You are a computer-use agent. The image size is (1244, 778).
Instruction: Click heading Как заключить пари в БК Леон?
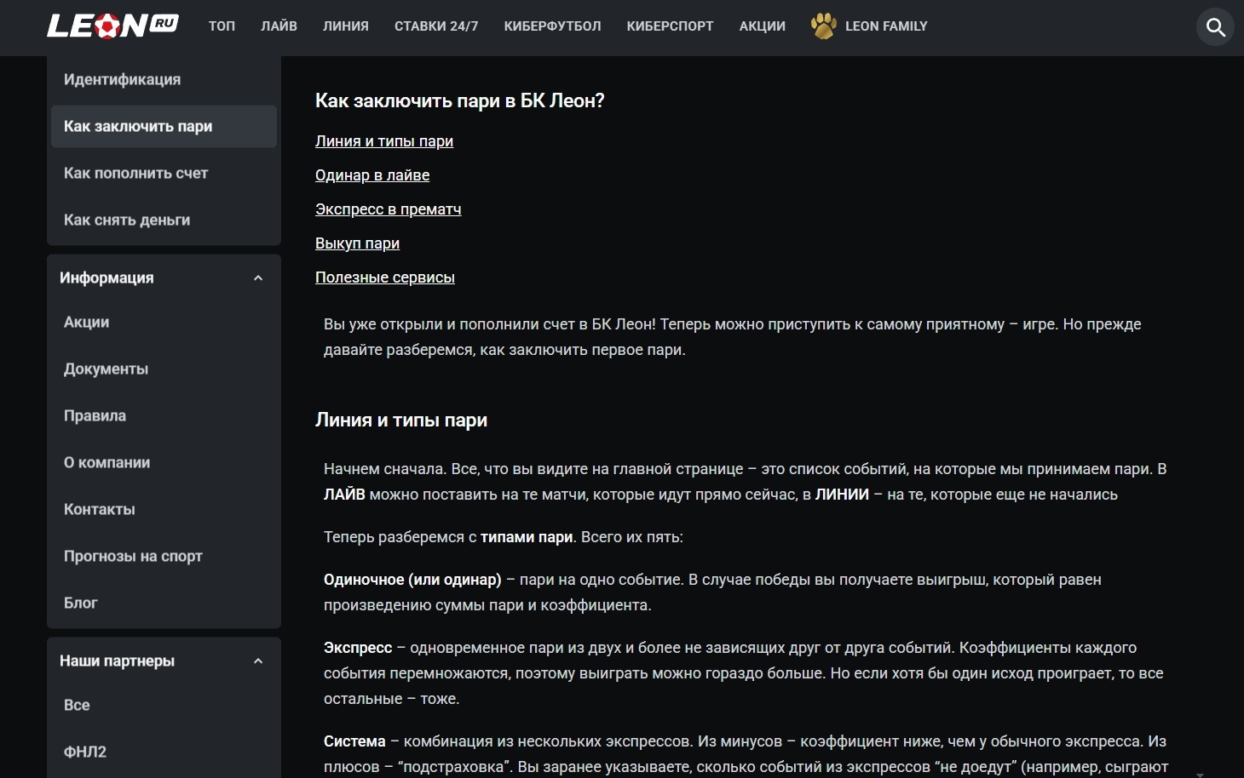click(459, 100)
